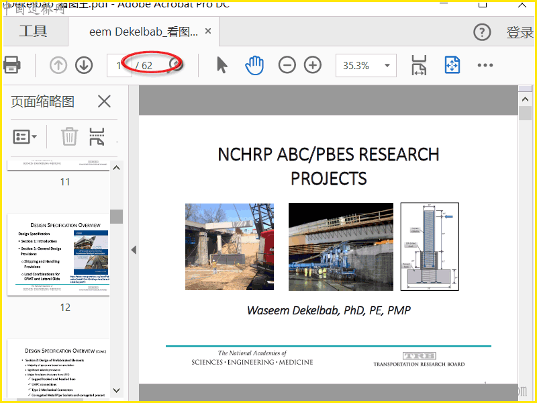Close the 页面缩略图 panel

(104, 101)
